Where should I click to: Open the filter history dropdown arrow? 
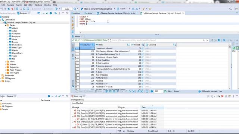point(208,40)
